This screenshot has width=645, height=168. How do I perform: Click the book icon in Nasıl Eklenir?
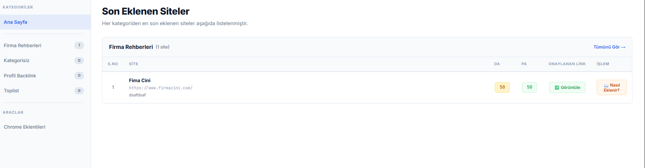click(x=606, y=86)
